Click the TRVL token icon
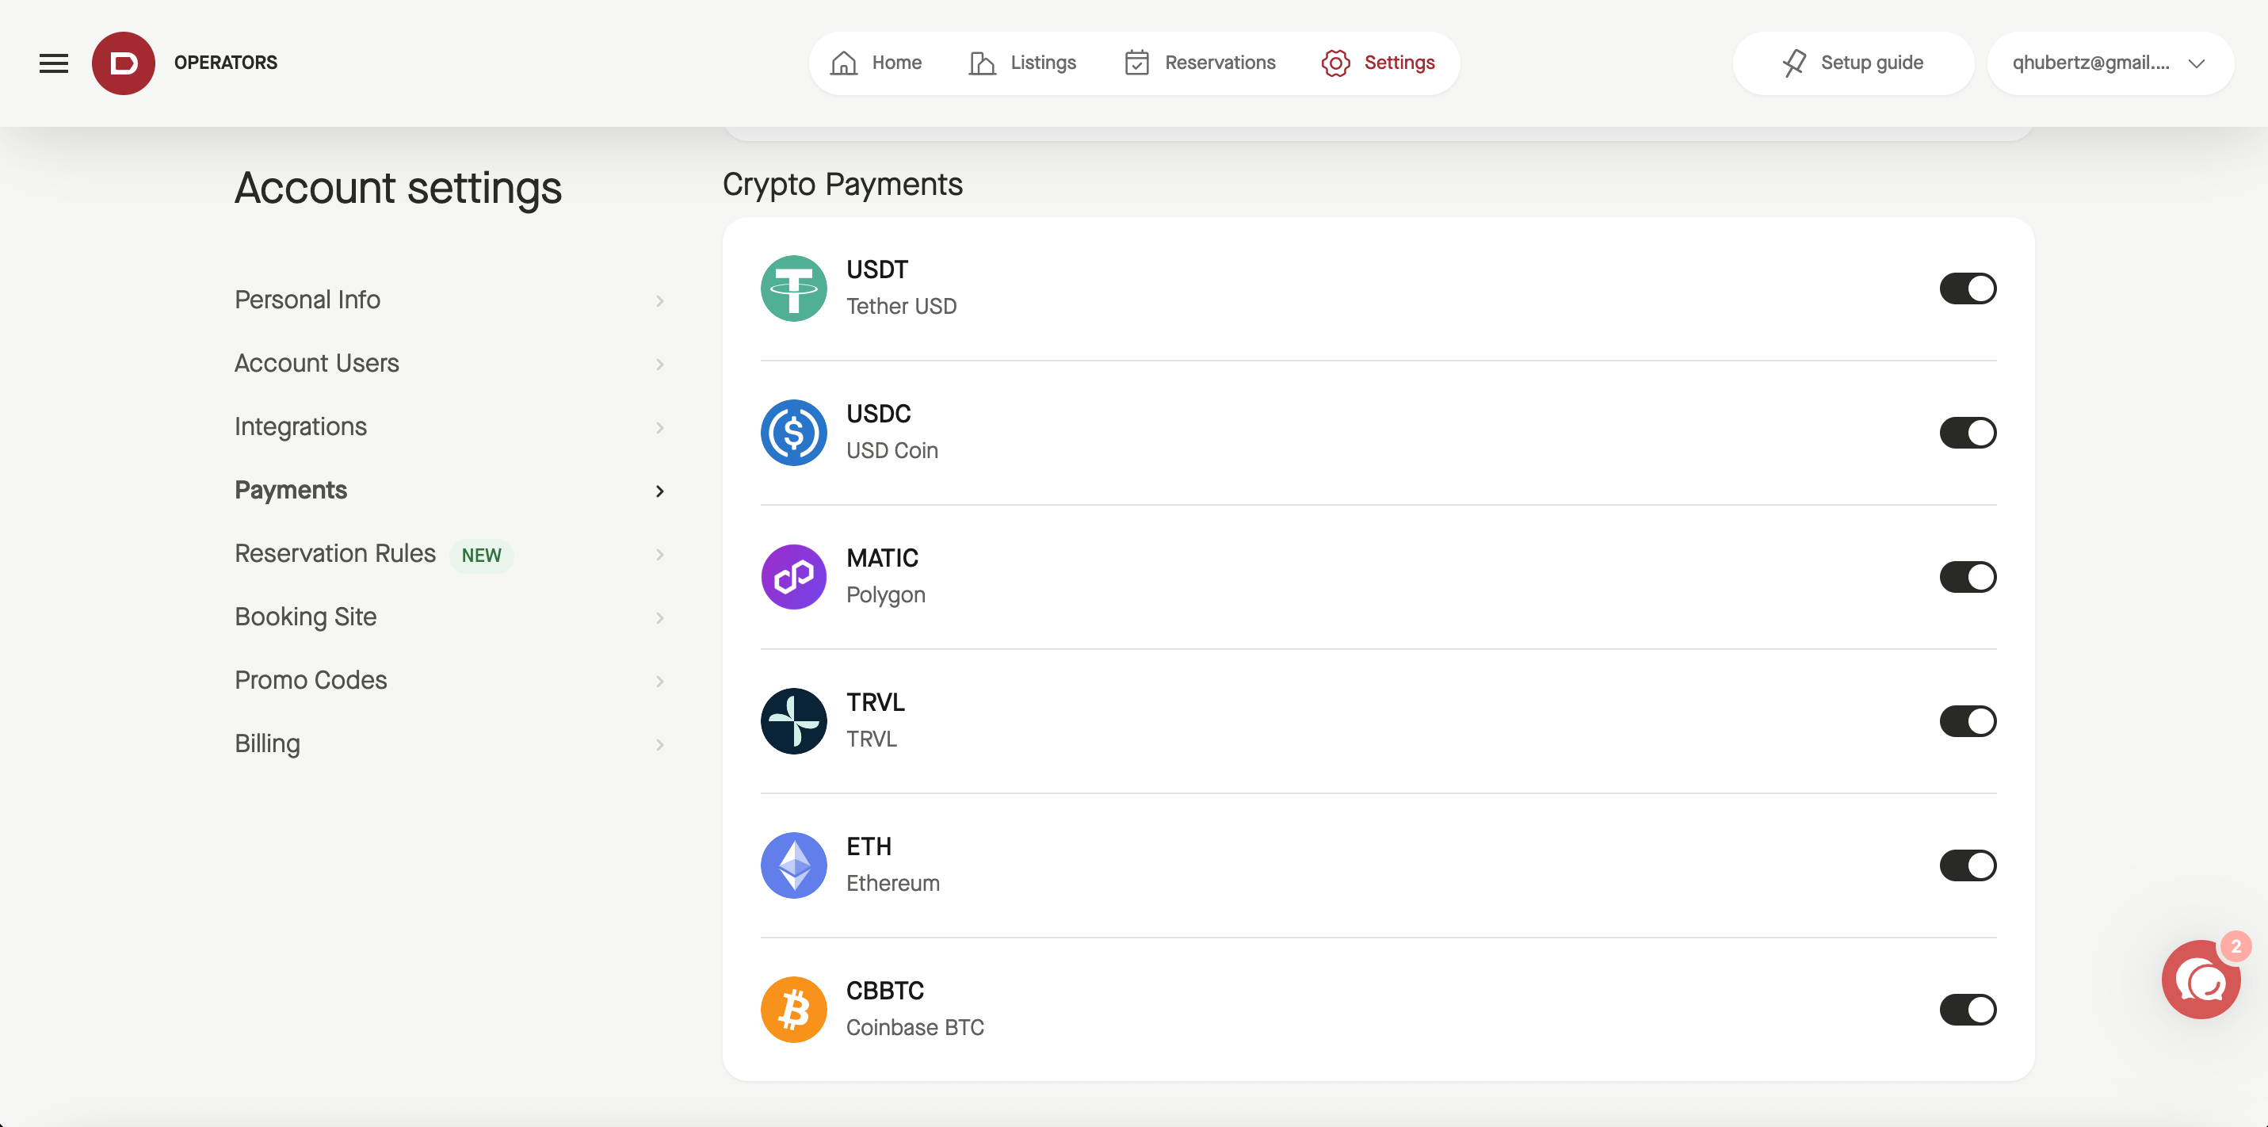 [793, 722]
